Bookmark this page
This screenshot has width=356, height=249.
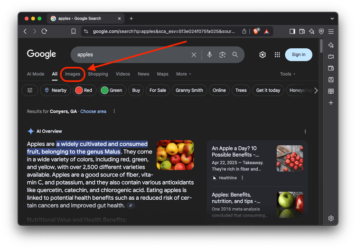click(73, 31)
